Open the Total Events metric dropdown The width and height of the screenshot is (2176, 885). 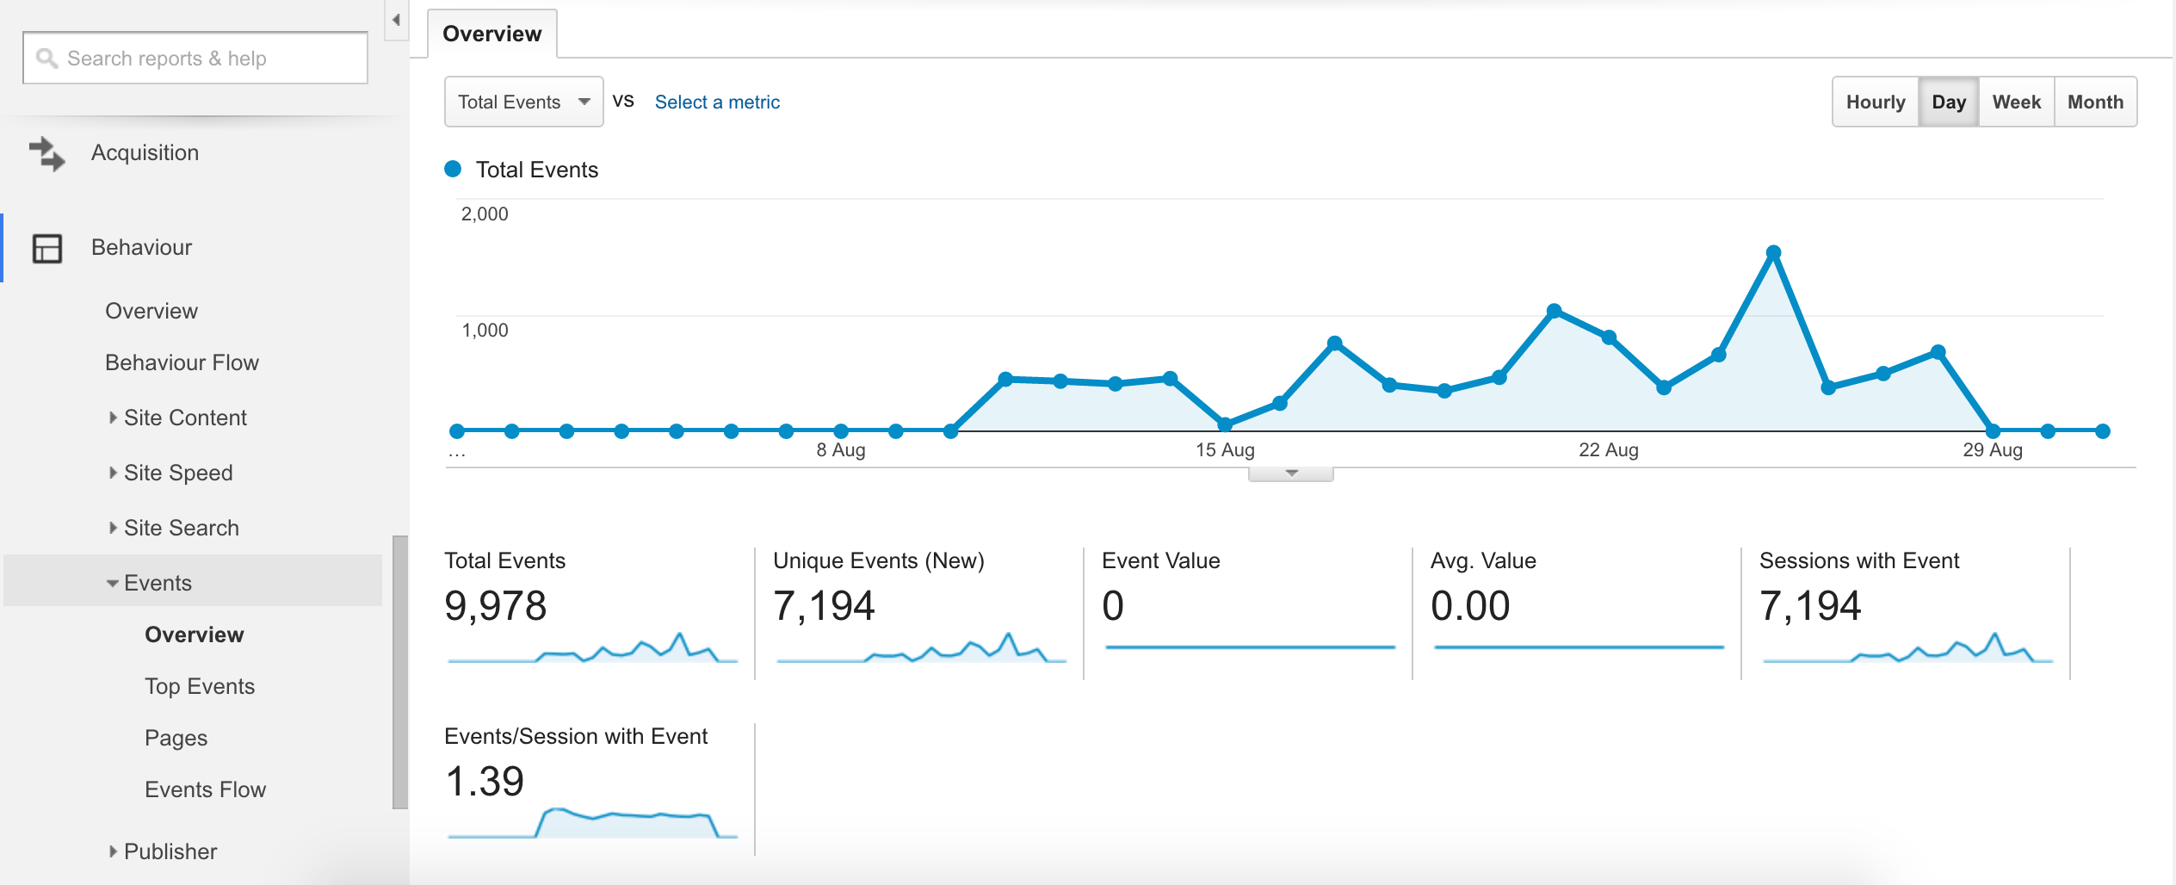tap(523, 102)
